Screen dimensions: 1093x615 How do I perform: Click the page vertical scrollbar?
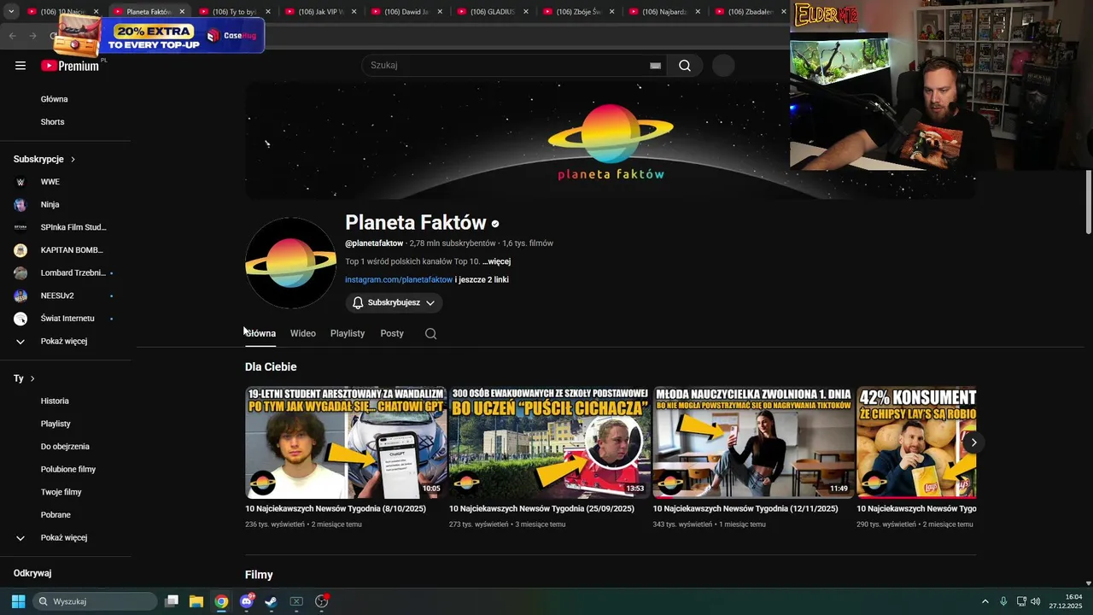[1088, 202]
